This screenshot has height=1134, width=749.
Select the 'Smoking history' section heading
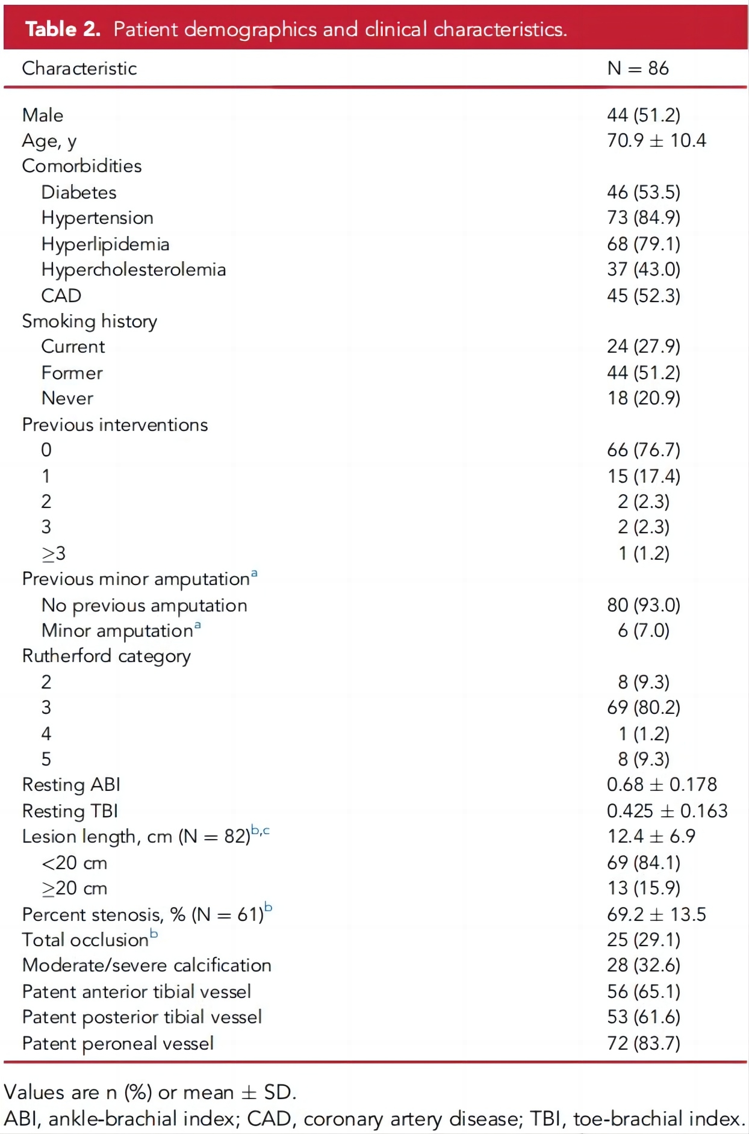[90, 321]
